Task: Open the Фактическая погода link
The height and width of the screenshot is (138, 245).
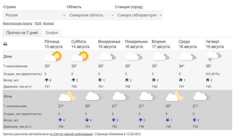Action: (x=17, y=24)
